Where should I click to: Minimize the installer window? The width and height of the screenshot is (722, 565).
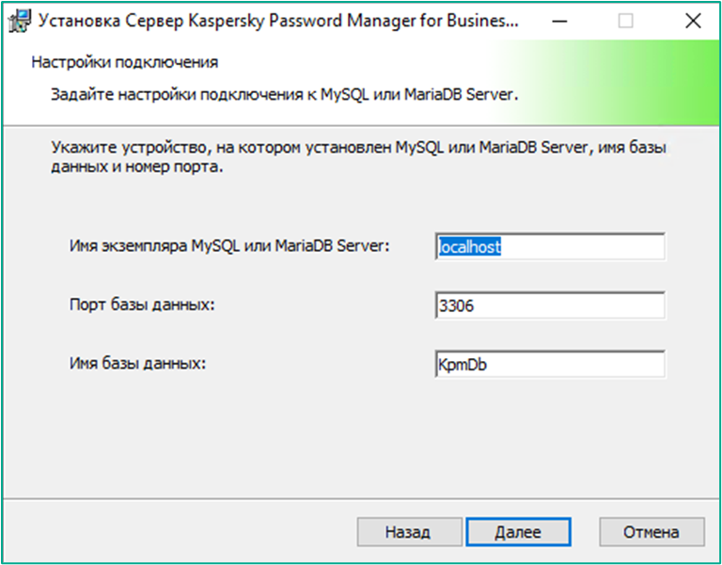(559, 21)
